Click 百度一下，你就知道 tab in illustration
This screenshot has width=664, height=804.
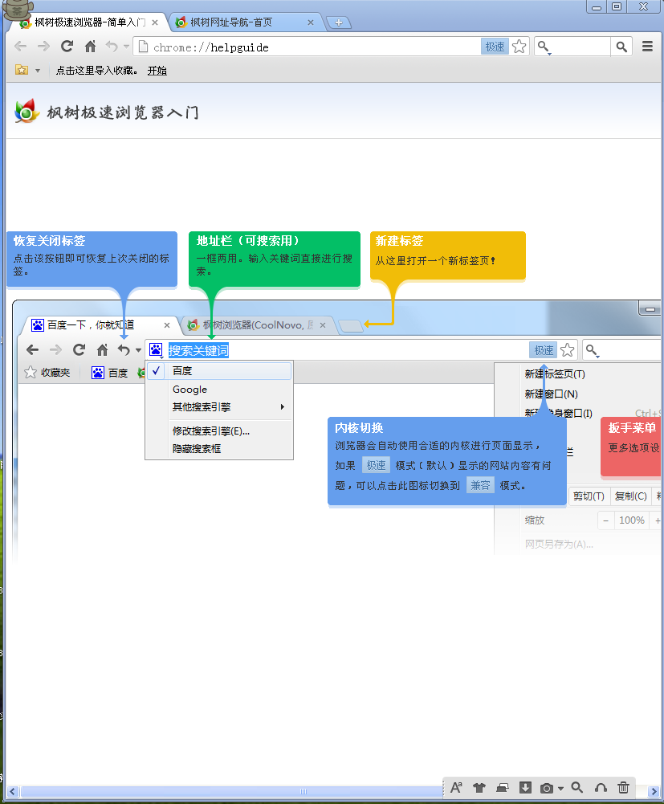pos(100,325)
